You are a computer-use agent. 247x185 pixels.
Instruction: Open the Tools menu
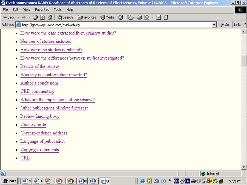58,10
